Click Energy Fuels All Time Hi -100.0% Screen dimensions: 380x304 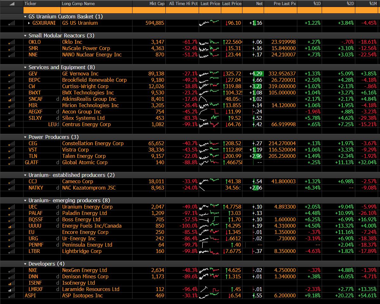188,226
